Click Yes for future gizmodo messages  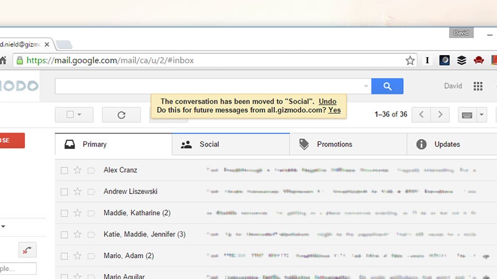(334, 110)
